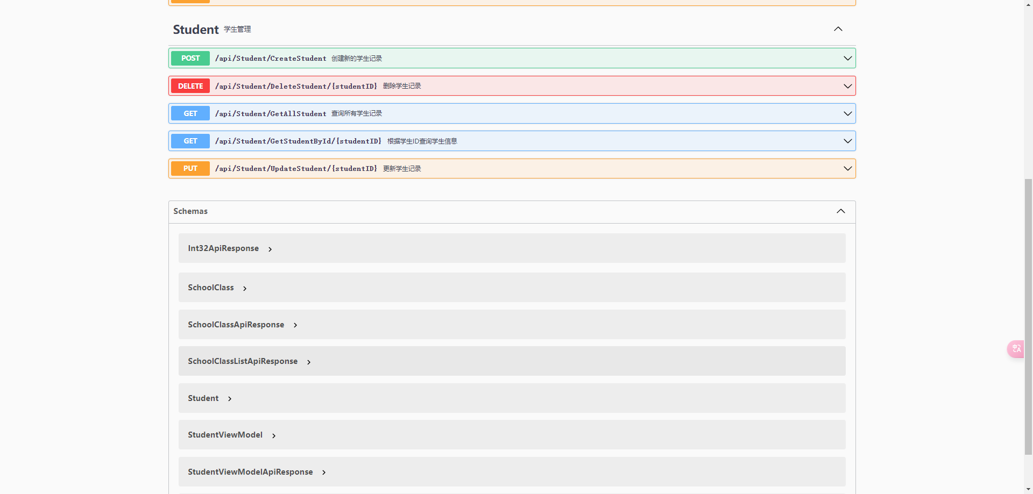Open the /api/Student/GetAllStudent path

pos(271,113)
